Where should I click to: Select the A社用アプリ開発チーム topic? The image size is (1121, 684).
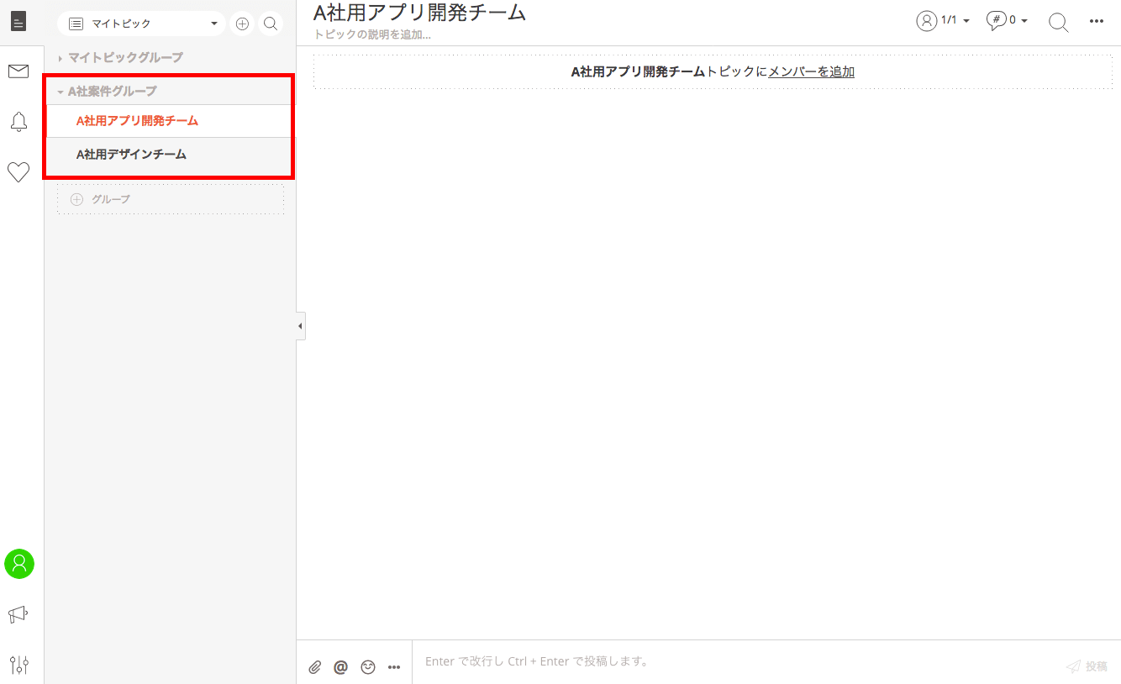137,121
